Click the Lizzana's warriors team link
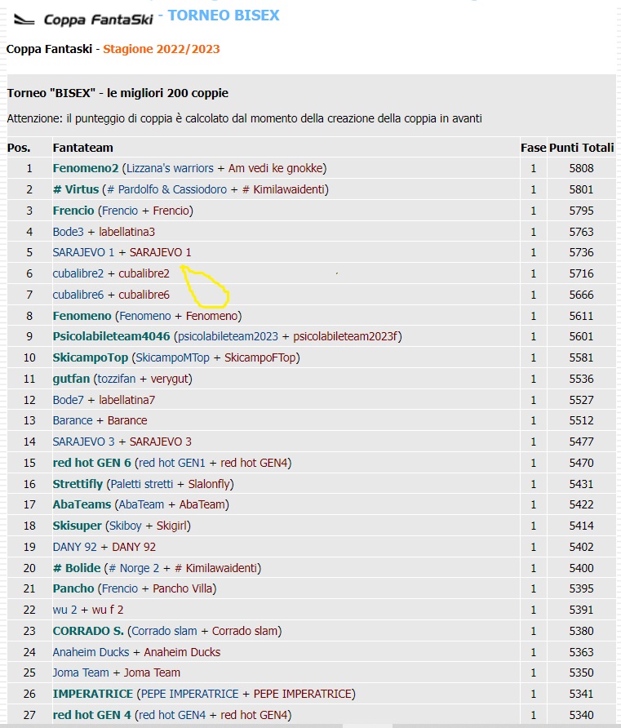The width and height of the screenshot is (621, 728). pyautogui.click(x=170, y=168)
